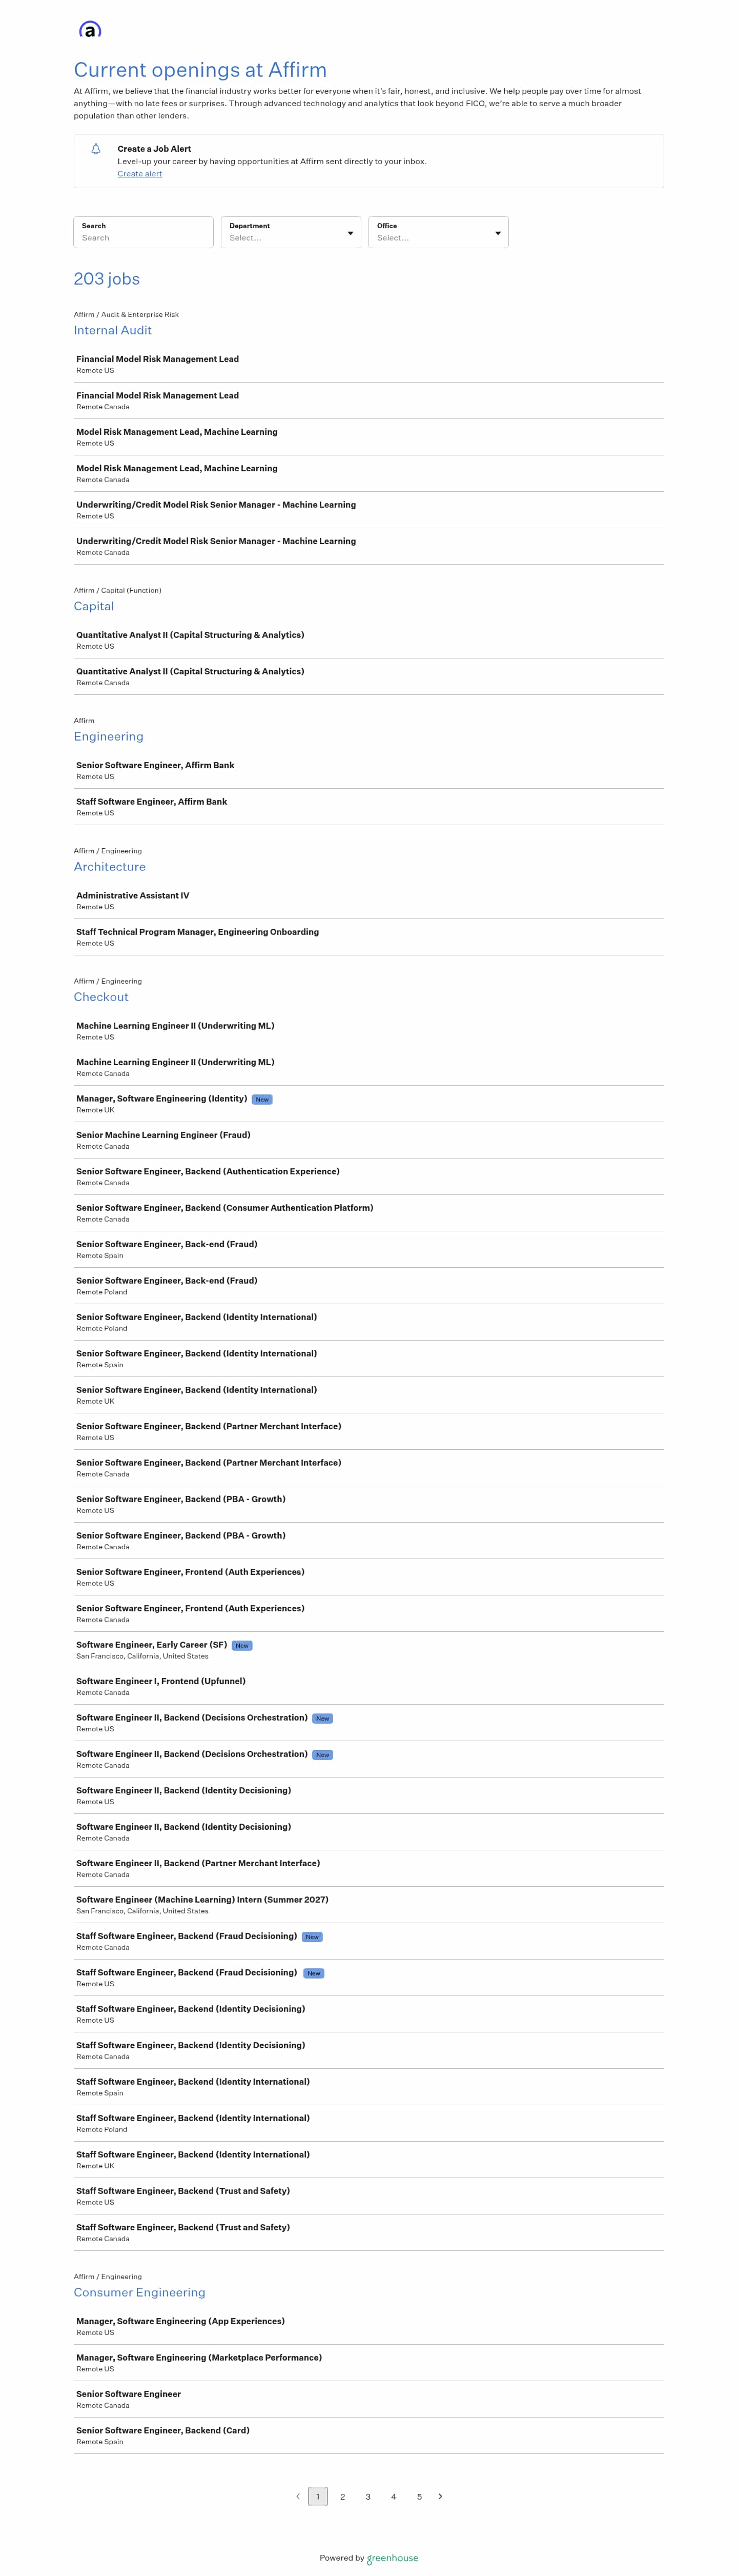
Task: Click the job alert bell icon
Action: [96, 149]
